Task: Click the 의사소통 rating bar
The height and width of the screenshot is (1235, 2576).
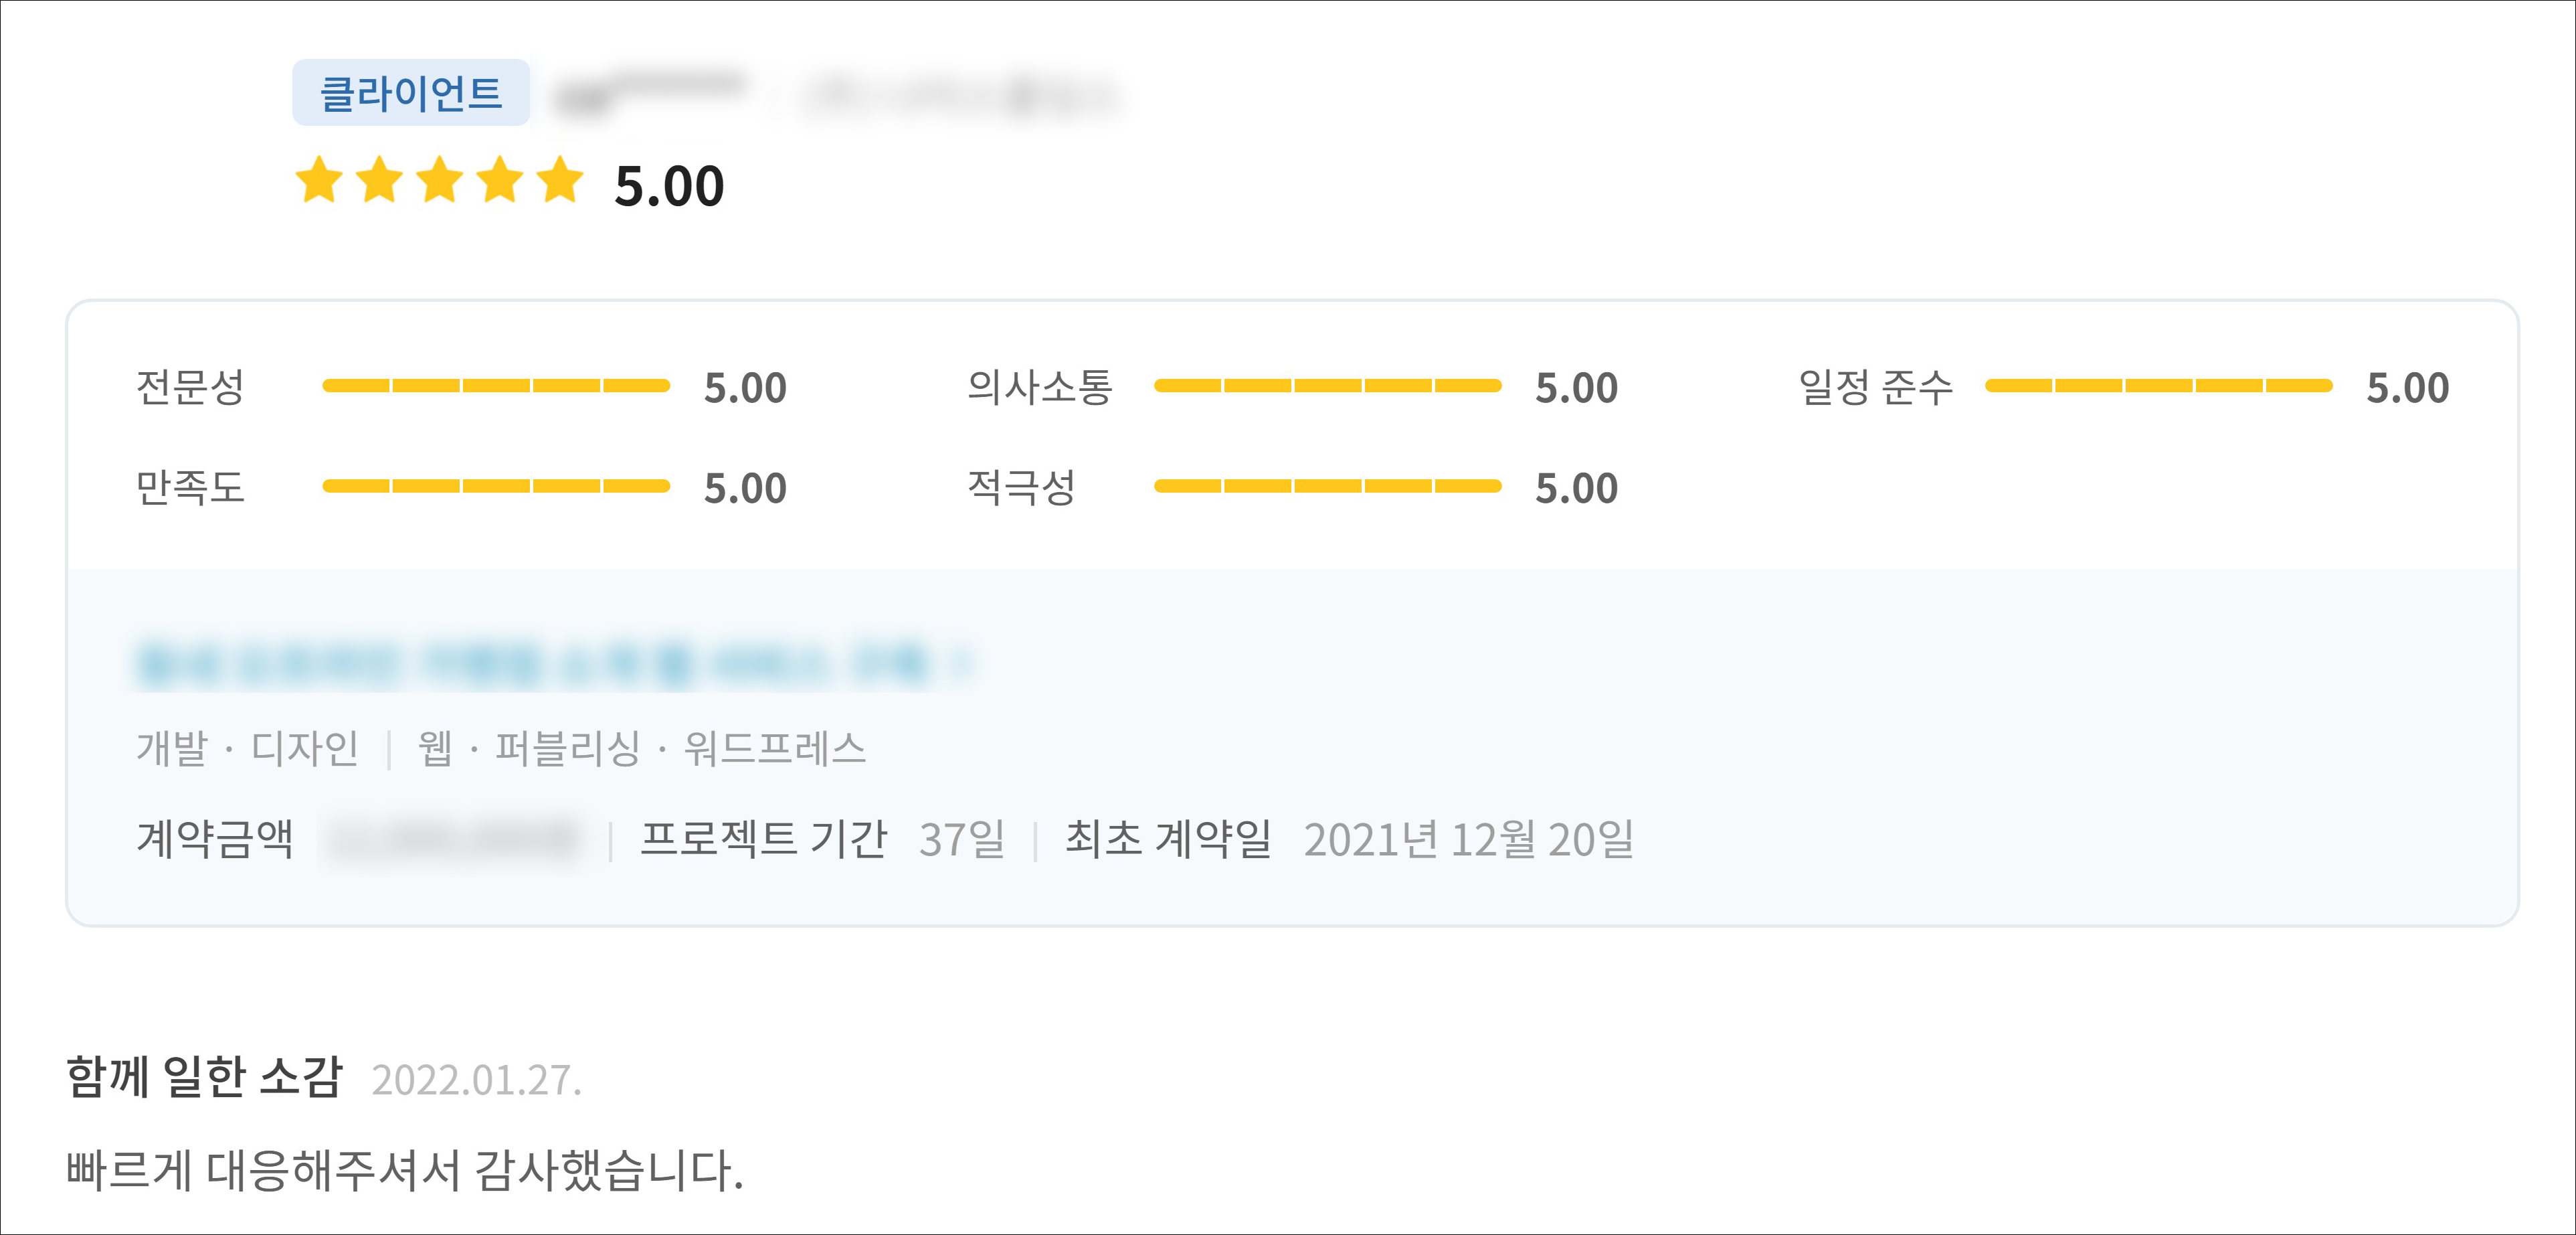Action: [x=1327, y=386]
